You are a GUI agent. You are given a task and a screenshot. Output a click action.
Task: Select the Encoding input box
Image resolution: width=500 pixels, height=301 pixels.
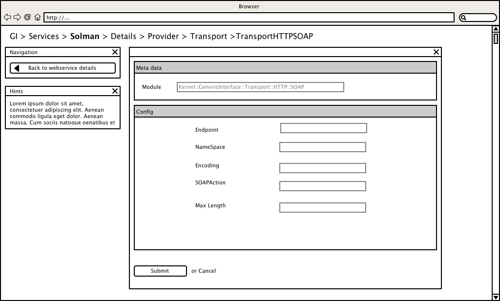322,168
